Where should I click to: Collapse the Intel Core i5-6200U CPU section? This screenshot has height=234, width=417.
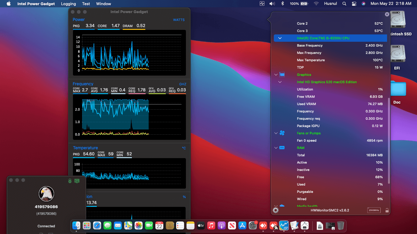(280, 38)
